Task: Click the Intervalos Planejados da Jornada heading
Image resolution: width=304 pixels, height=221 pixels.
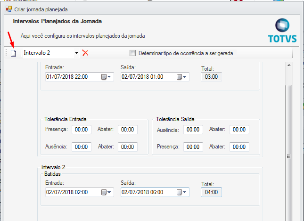Action: [58, 21]
